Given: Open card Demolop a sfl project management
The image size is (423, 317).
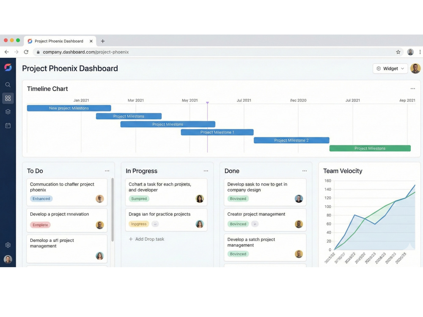Looking at the screenshot, I should (67, 249).
